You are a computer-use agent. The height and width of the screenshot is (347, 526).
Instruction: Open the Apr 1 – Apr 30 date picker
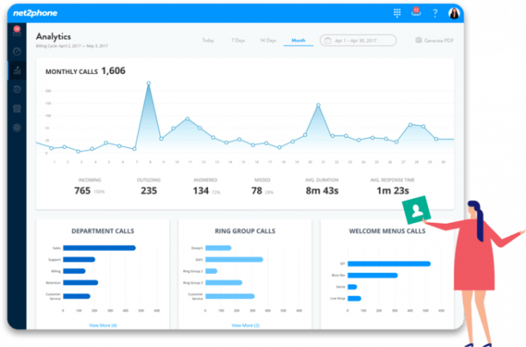pos(359,39)
